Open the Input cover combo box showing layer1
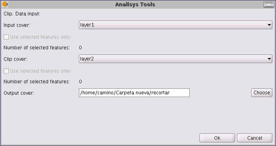The height and width of the screenshot is (146, 276). click(175, 25)
